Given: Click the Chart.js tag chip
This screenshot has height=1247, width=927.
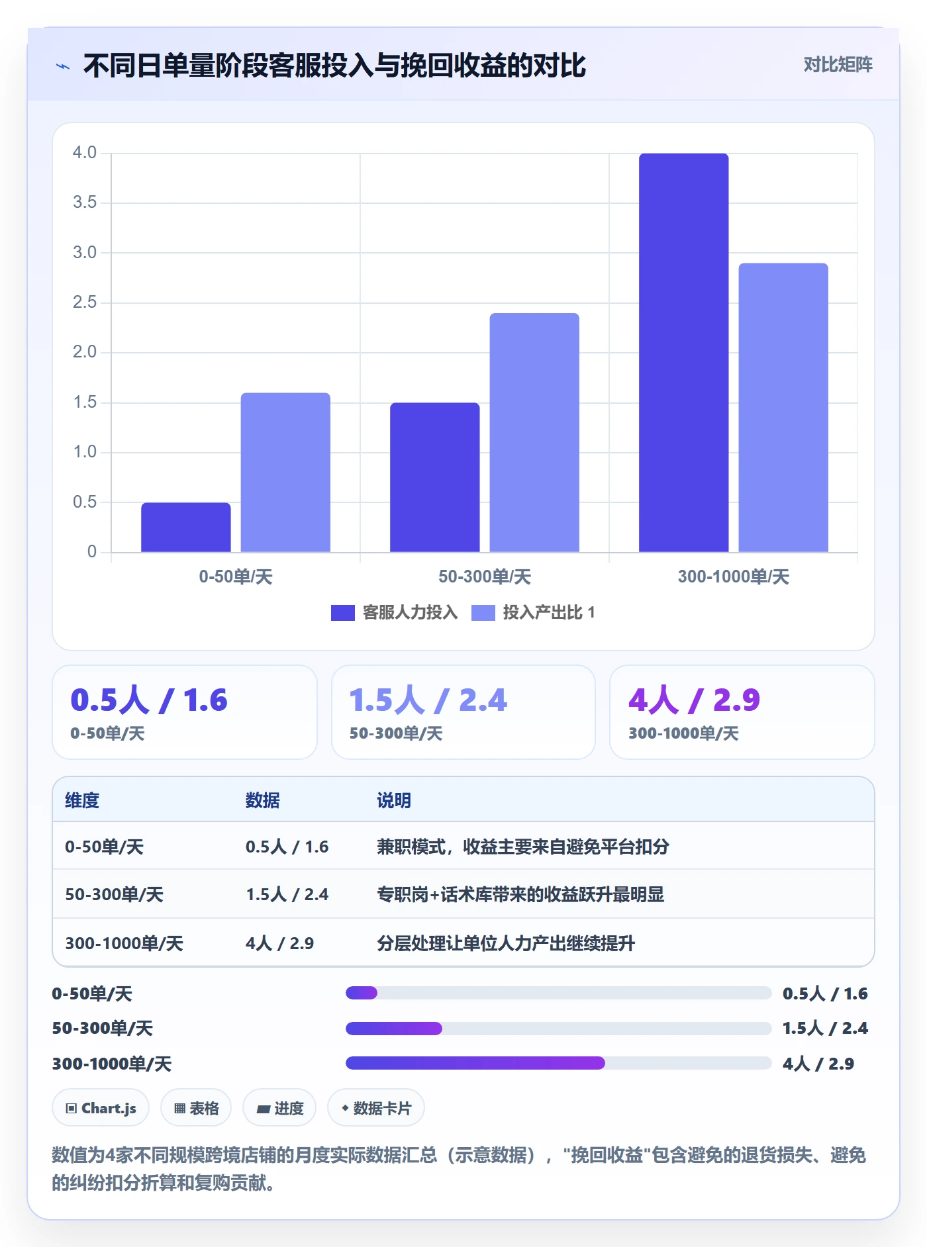Looking at the screenshot, I should coord(101,1108).
